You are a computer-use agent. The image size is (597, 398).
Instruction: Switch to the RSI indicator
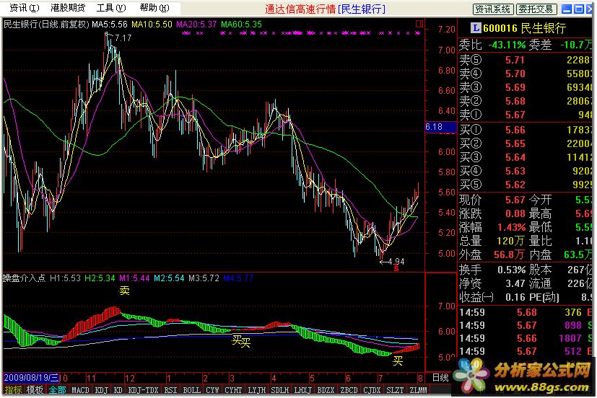[170, 389]
